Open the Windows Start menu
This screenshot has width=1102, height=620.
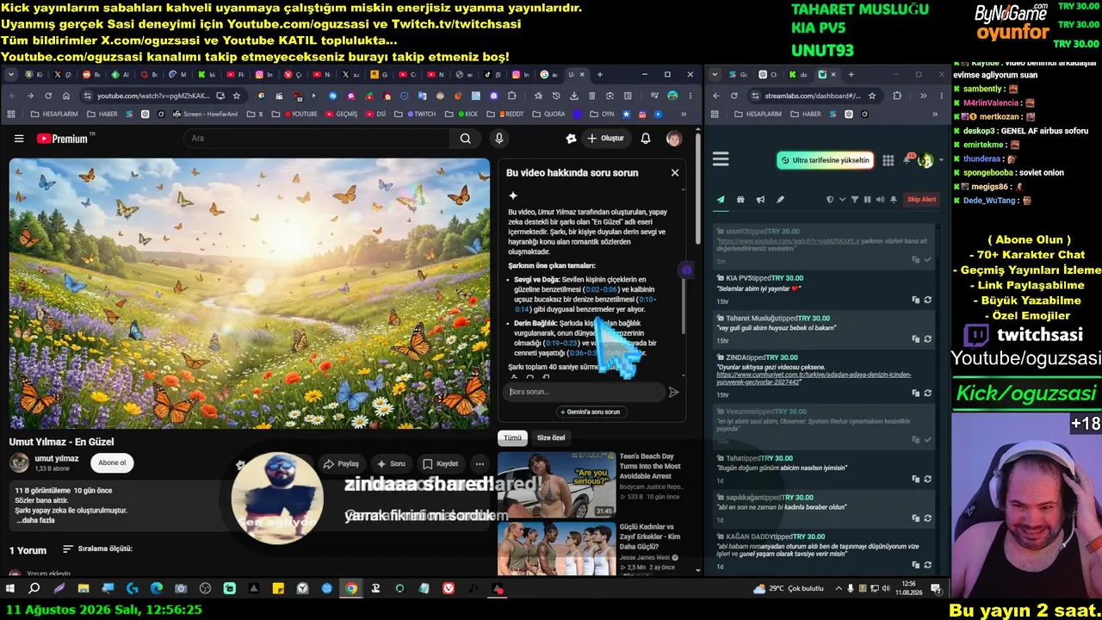point(10,589)
